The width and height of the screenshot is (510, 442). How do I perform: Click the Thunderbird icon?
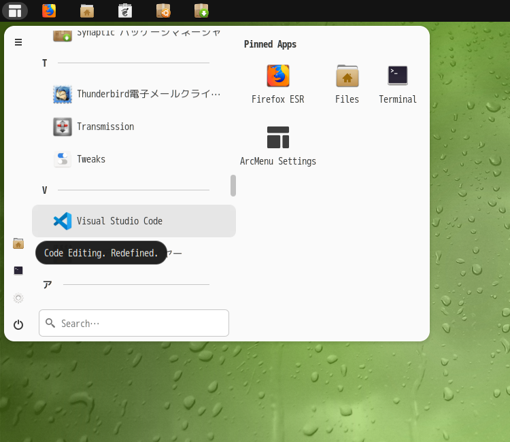[63, 95]
